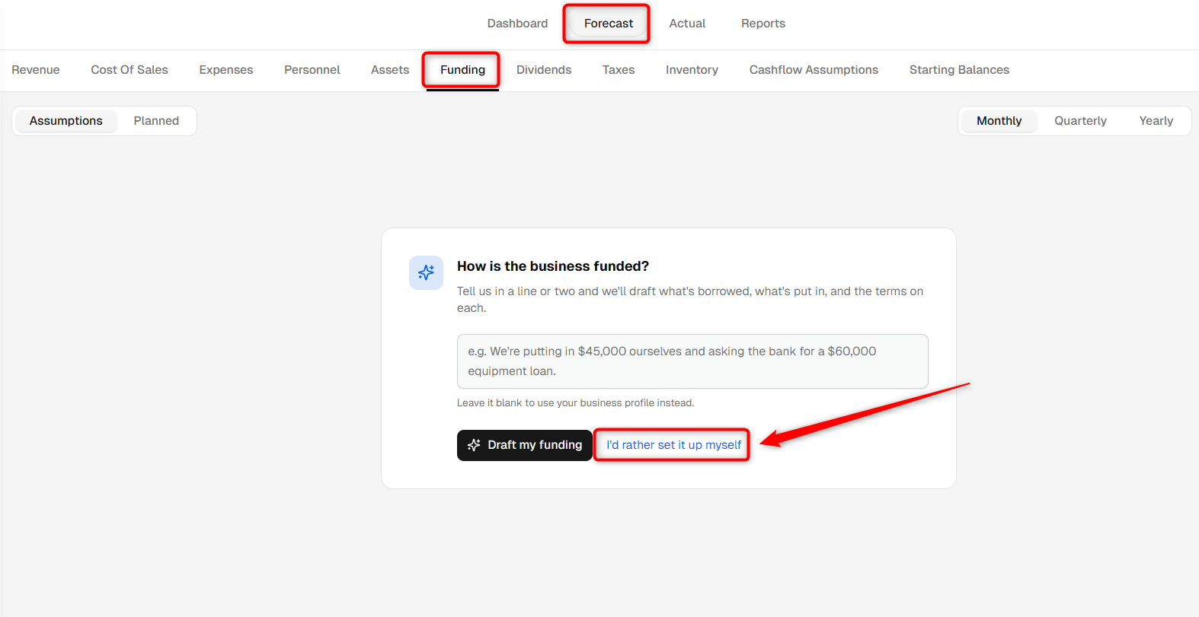Switch to Planned view toggle

tap(156, 121)
